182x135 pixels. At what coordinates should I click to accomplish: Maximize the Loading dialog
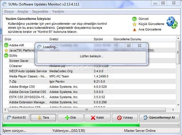(x=129, y=45)
